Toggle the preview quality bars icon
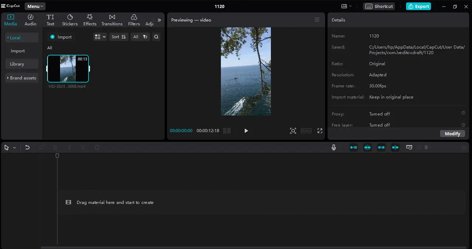The height and width of the screenshot is (249, 472). tap(227, 131)
